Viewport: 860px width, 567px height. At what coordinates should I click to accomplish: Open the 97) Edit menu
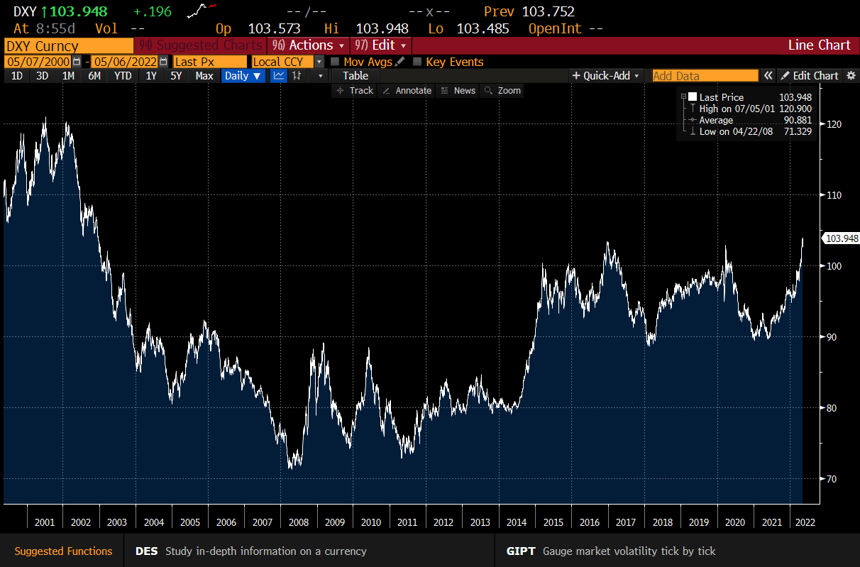click(380, 45)
